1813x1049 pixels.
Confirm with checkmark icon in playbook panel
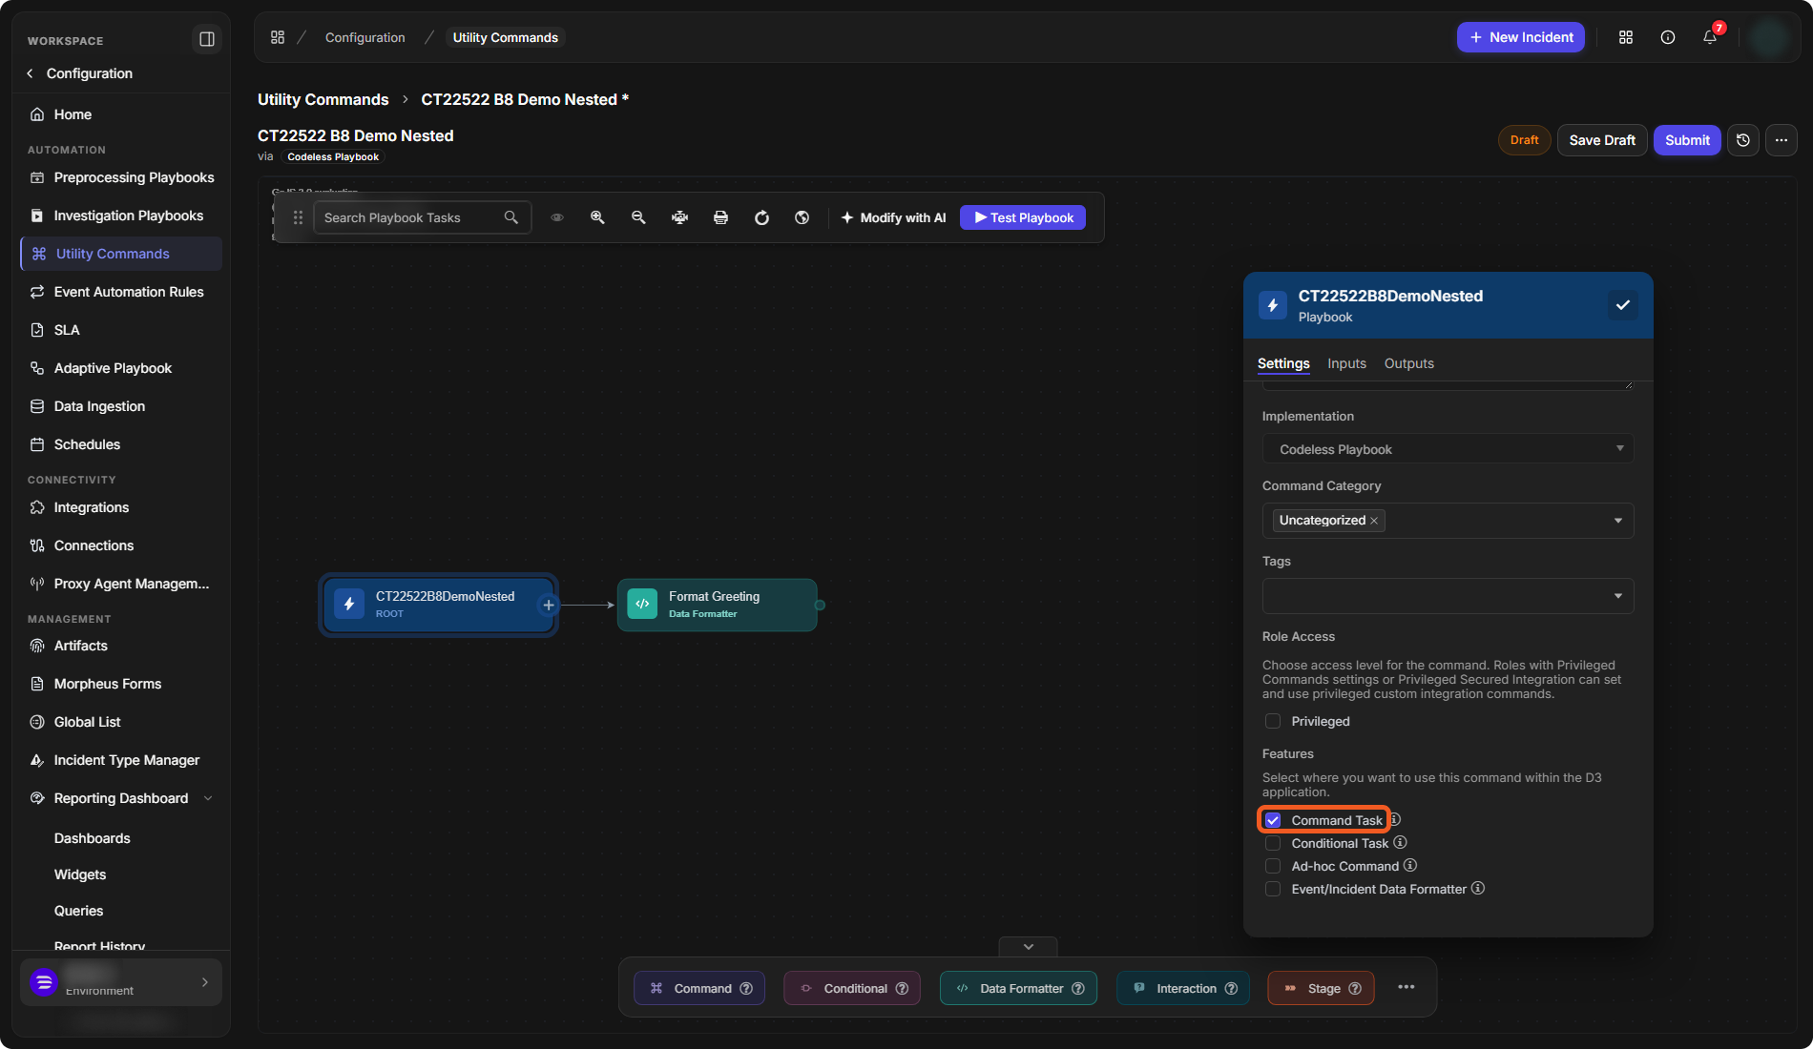(1623, 305)
